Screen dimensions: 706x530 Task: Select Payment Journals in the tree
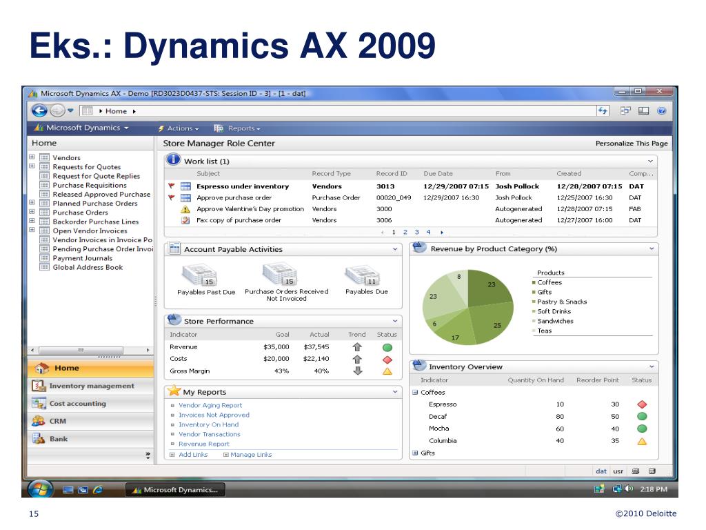click(x=83, y=258)
